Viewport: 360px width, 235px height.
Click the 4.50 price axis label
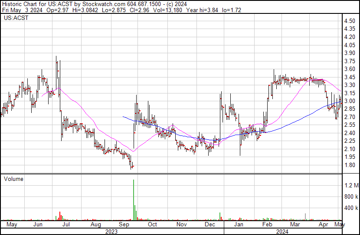349,21
